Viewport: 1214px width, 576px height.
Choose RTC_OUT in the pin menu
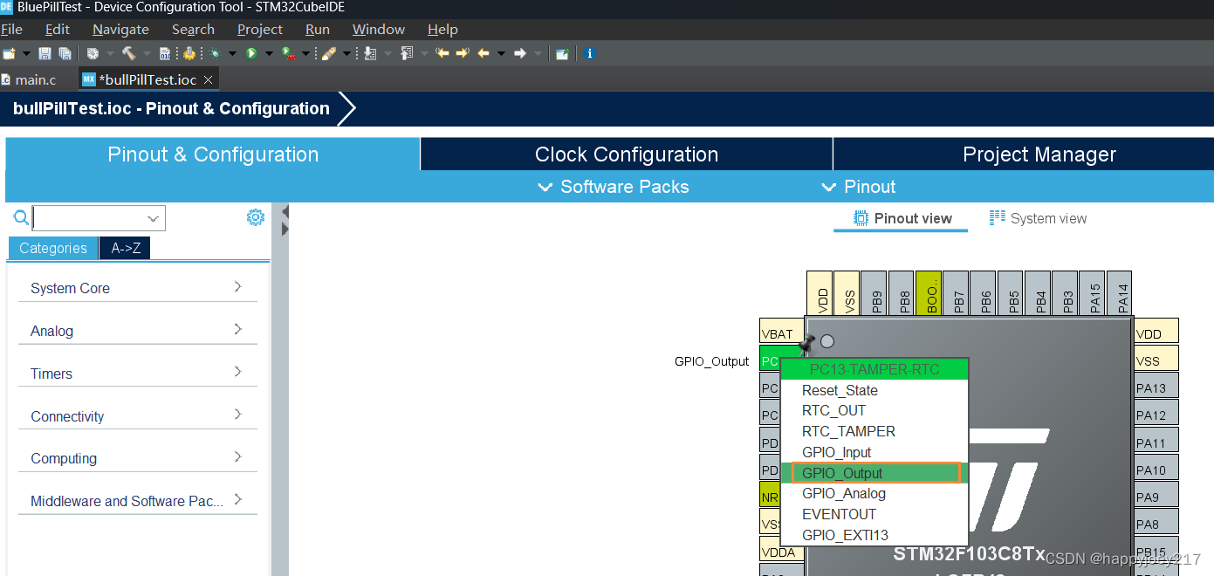tap(874, 410)
